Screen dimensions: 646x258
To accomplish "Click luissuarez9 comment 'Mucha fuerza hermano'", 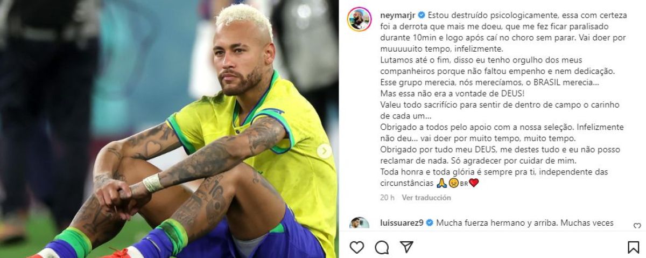I will pos(525,222).
